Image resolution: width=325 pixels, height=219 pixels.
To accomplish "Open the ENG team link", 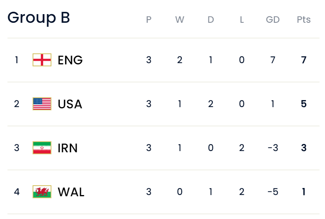I will (x=70, y=60).
